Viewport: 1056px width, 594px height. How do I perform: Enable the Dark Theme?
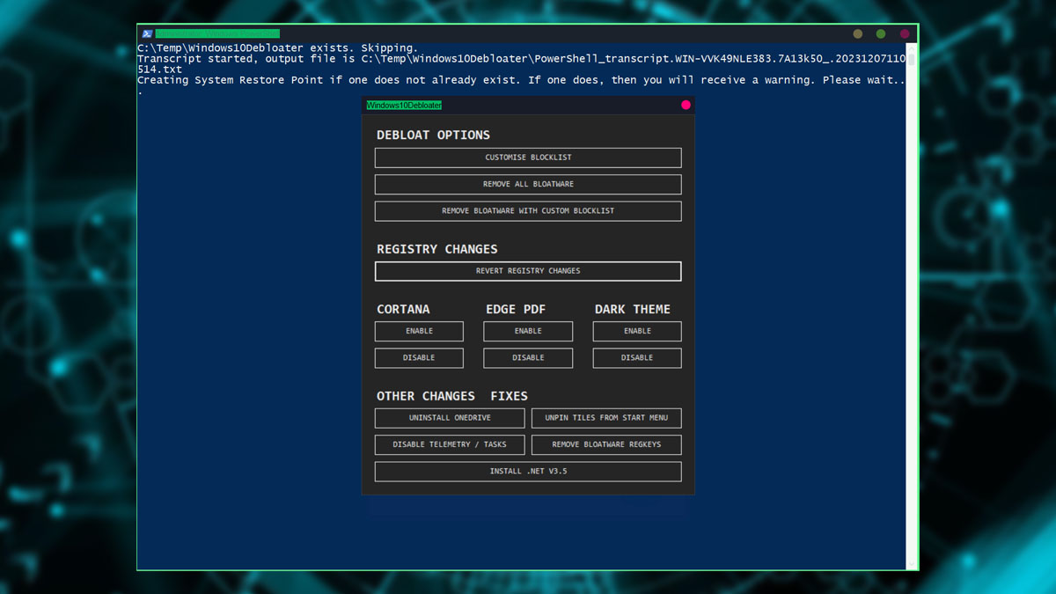(636, 331)
